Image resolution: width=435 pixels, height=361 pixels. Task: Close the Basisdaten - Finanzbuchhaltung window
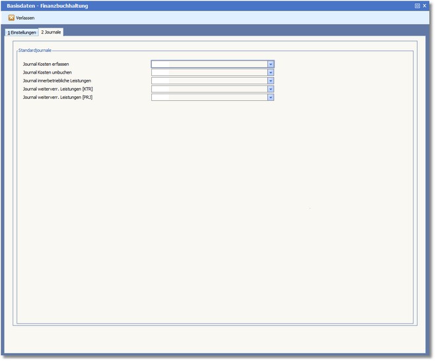(x=424, y=5)
